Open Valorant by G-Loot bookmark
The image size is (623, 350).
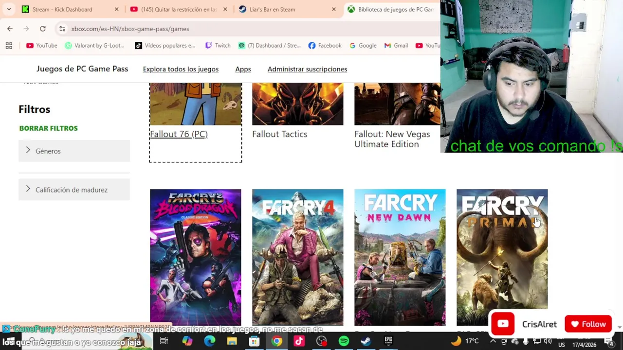[x=95, y=45]
